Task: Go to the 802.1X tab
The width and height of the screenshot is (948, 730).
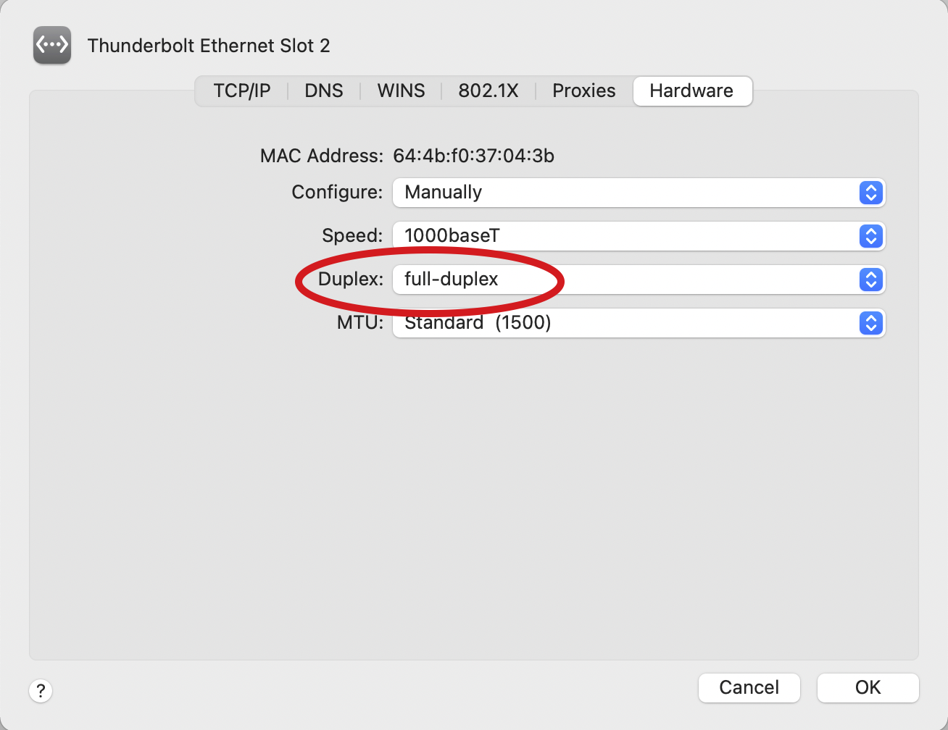Action: pyautogui.click(x=488, y=91)
